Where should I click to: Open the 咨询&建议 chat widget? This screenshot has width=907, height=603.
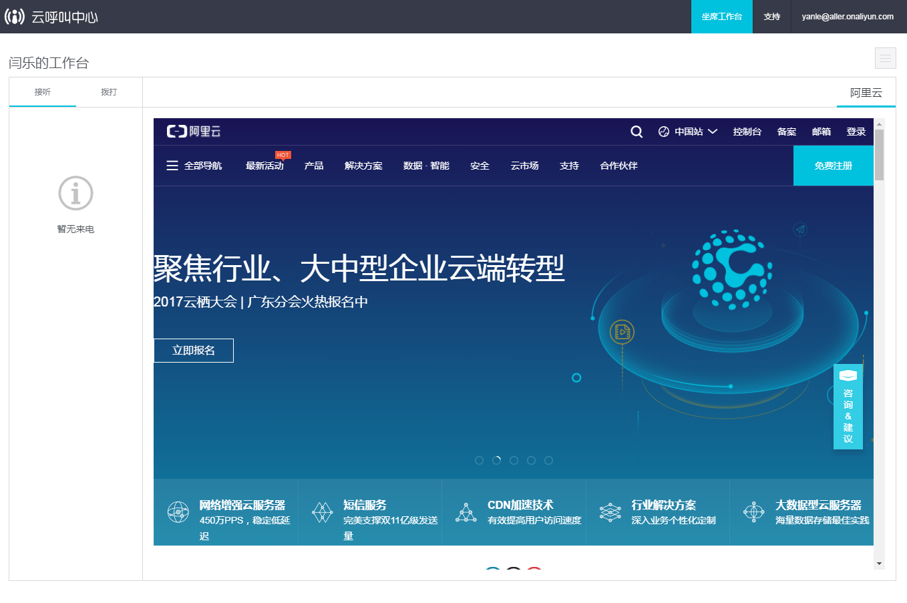point(848,407)
